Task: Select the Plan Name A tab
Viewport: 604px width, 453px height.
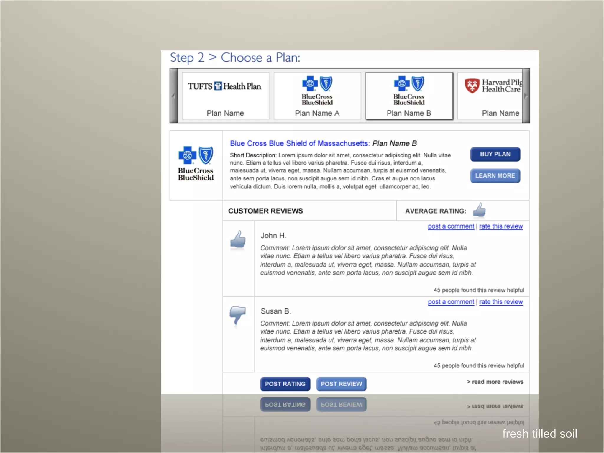Action: (317, 113)
